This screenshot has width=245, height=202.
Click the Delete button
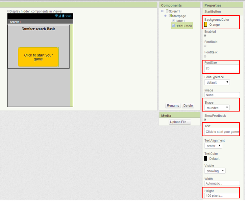tap(188, 106)
